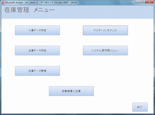Click the 在庫管理 メニュー header title
The height and width of the screenshot is (115, 155).
[30, 10]
